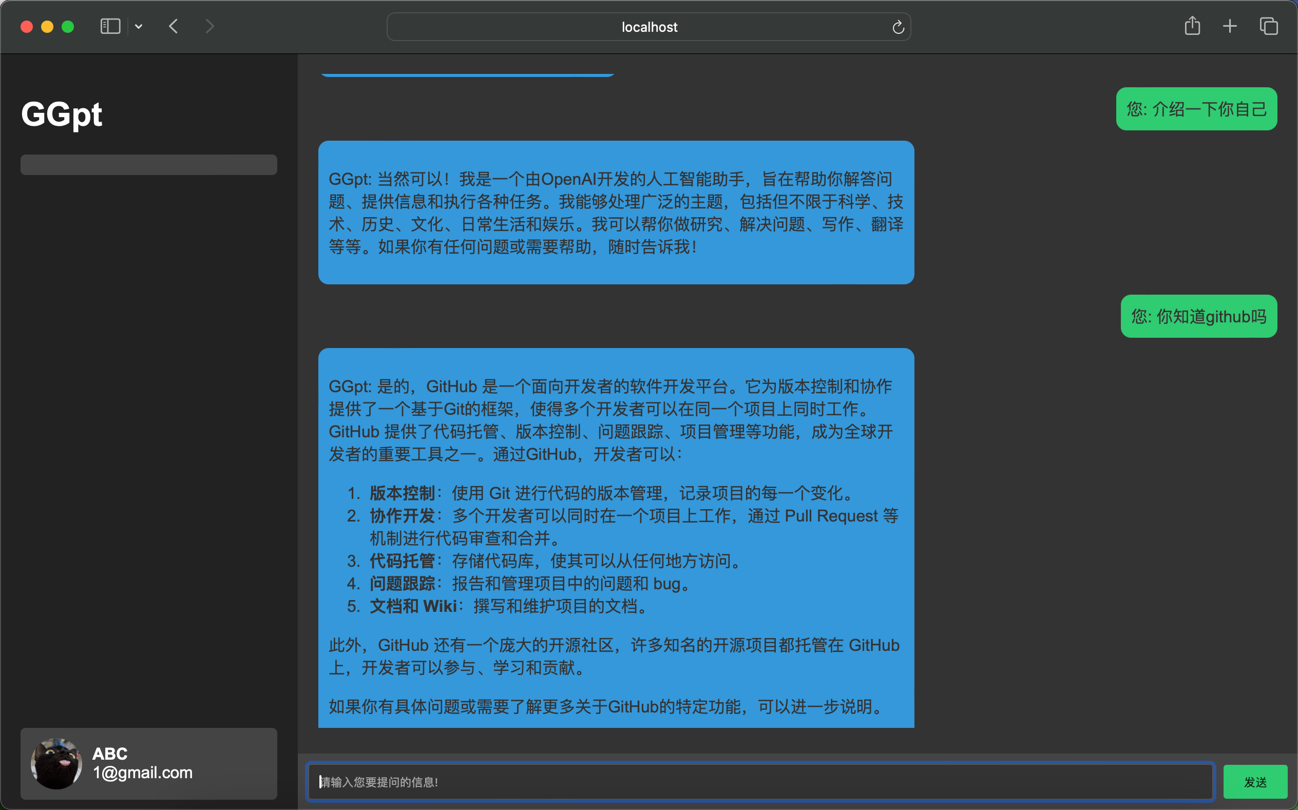Open the tab group dropdown chevron
Image resolution: width=1298 pixels, height=810 pixels.
(139, 26)
